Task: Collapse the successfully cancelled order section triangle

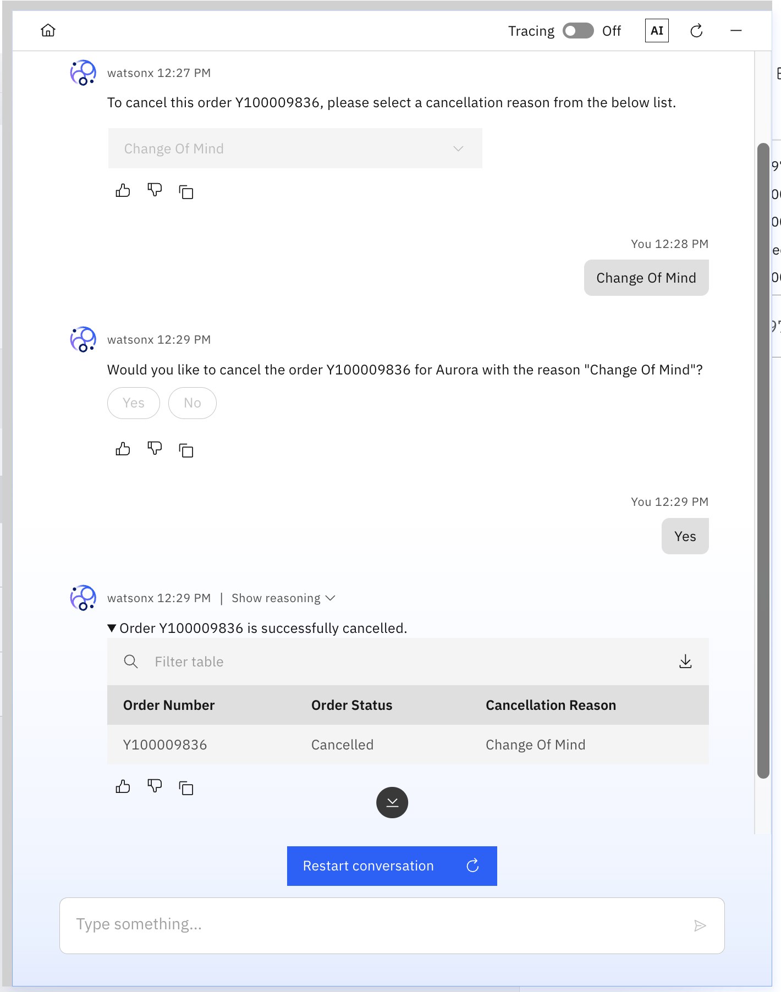Action: [x=112, y=628]
